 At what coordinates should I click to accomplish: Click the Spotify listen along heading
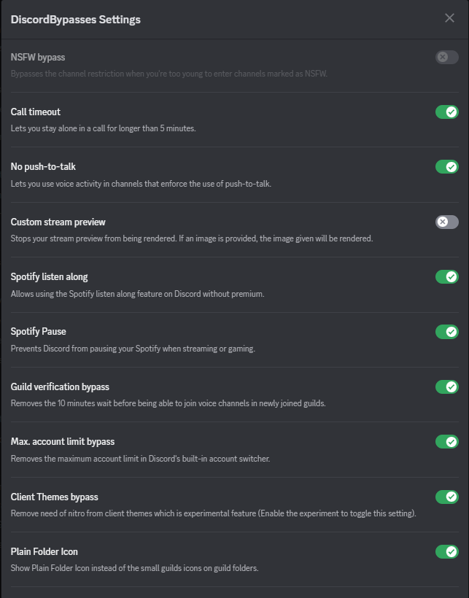coord(49,277)
